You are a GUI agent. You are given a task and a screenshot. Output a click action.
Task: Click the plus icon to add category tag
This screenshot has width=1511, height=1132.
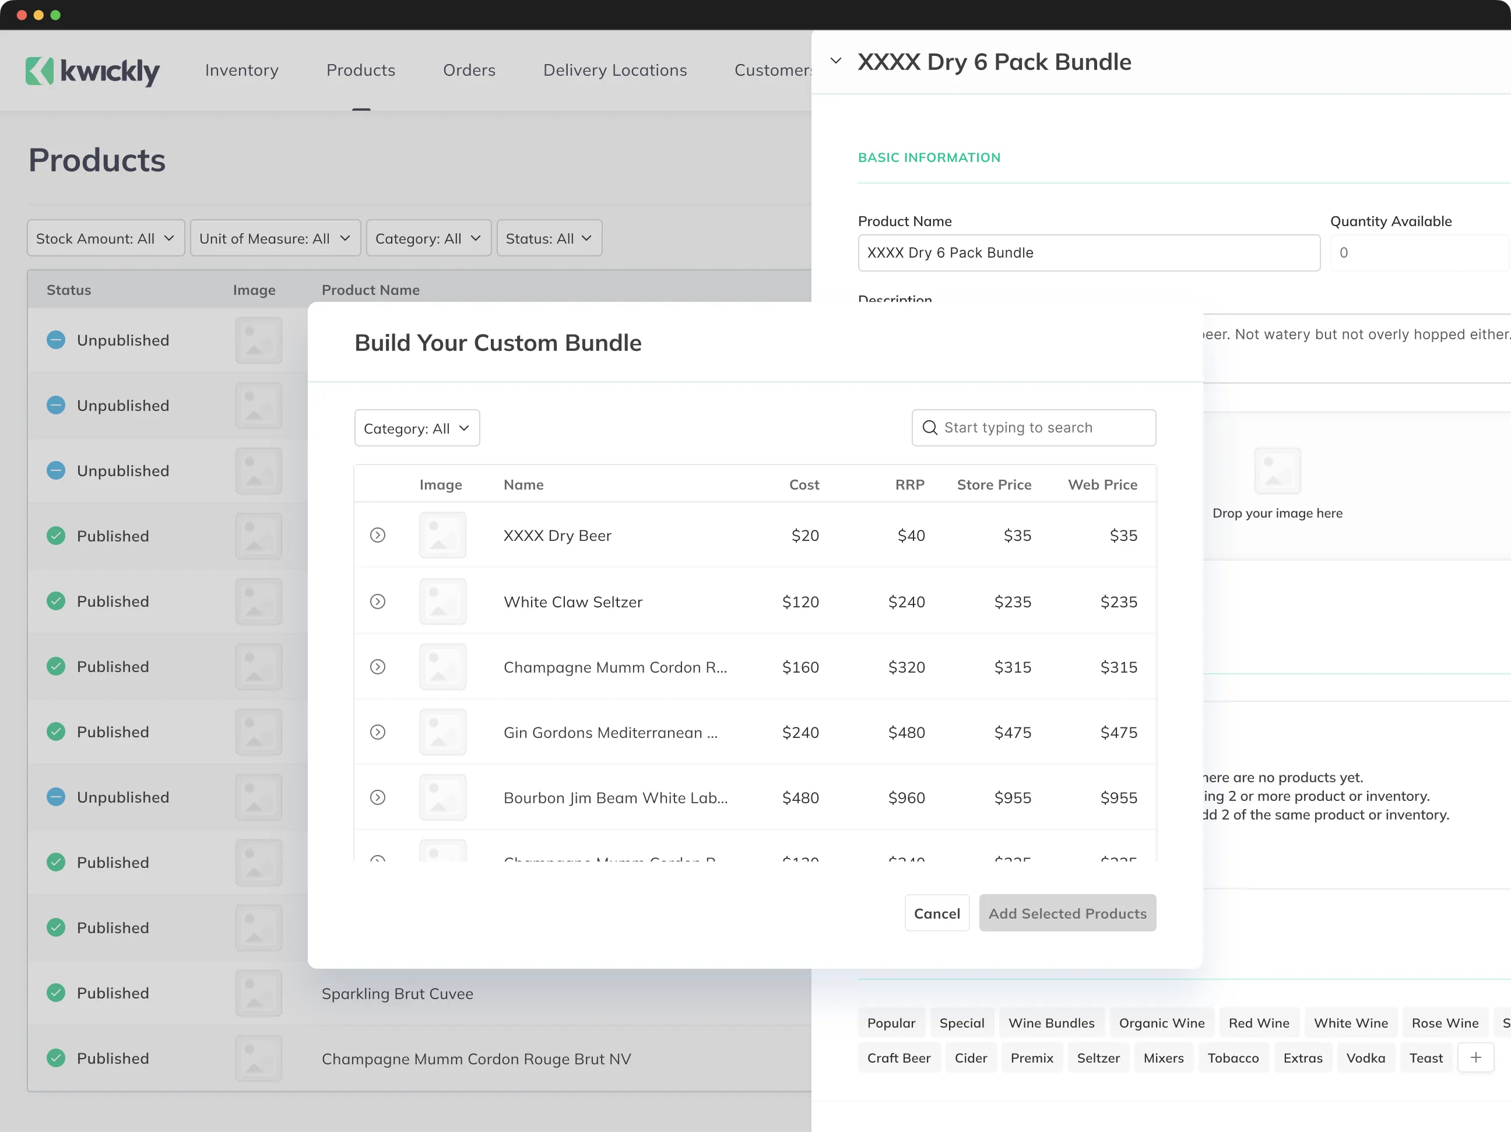coord(1475,1057)
